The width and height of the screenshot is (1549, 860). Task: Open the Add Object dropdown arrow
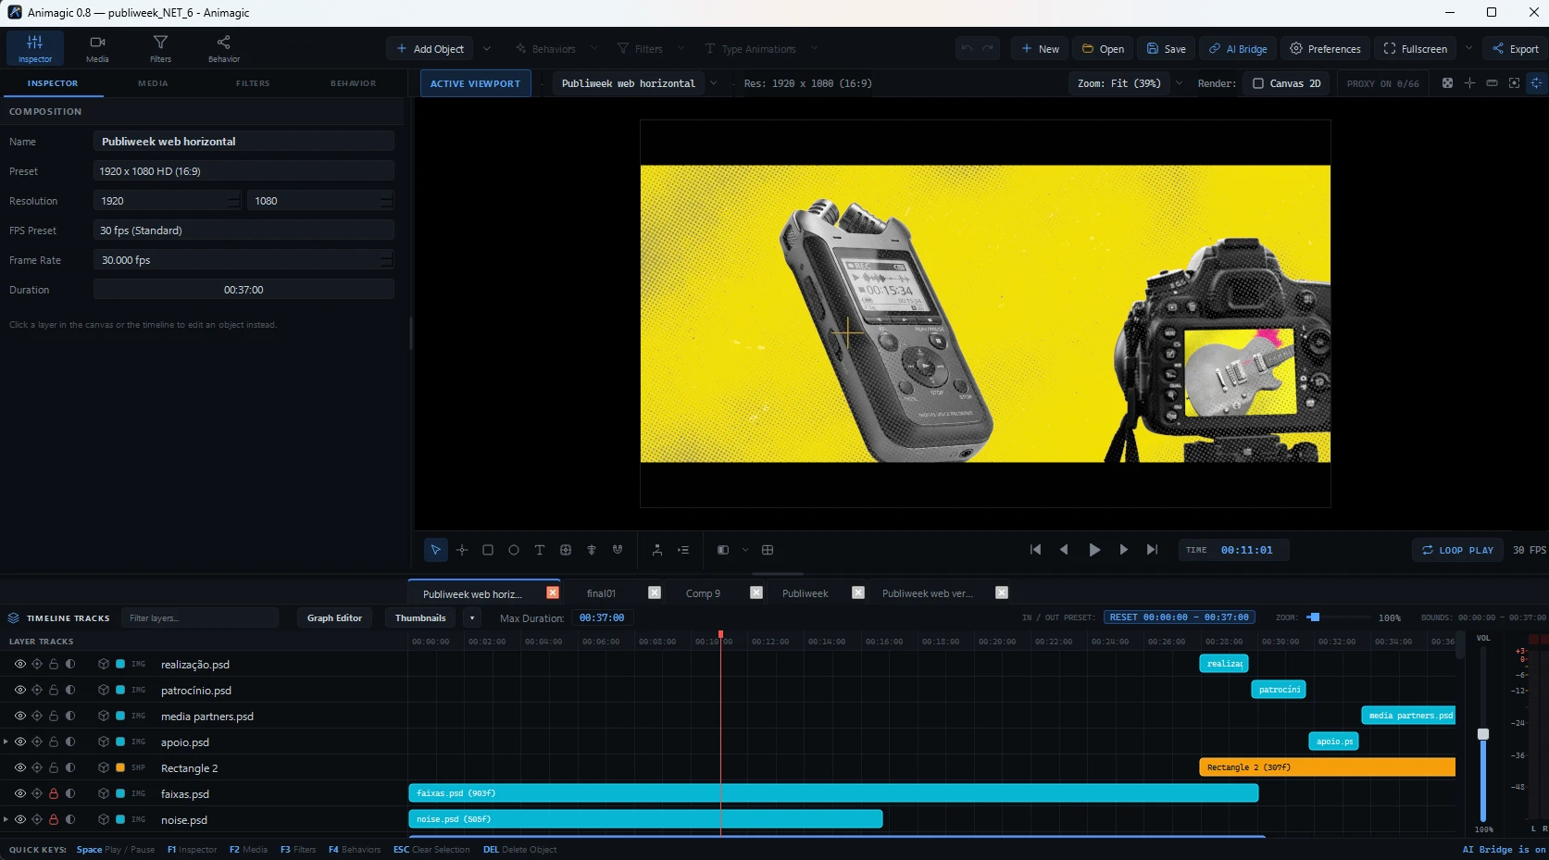coord(487,49)
